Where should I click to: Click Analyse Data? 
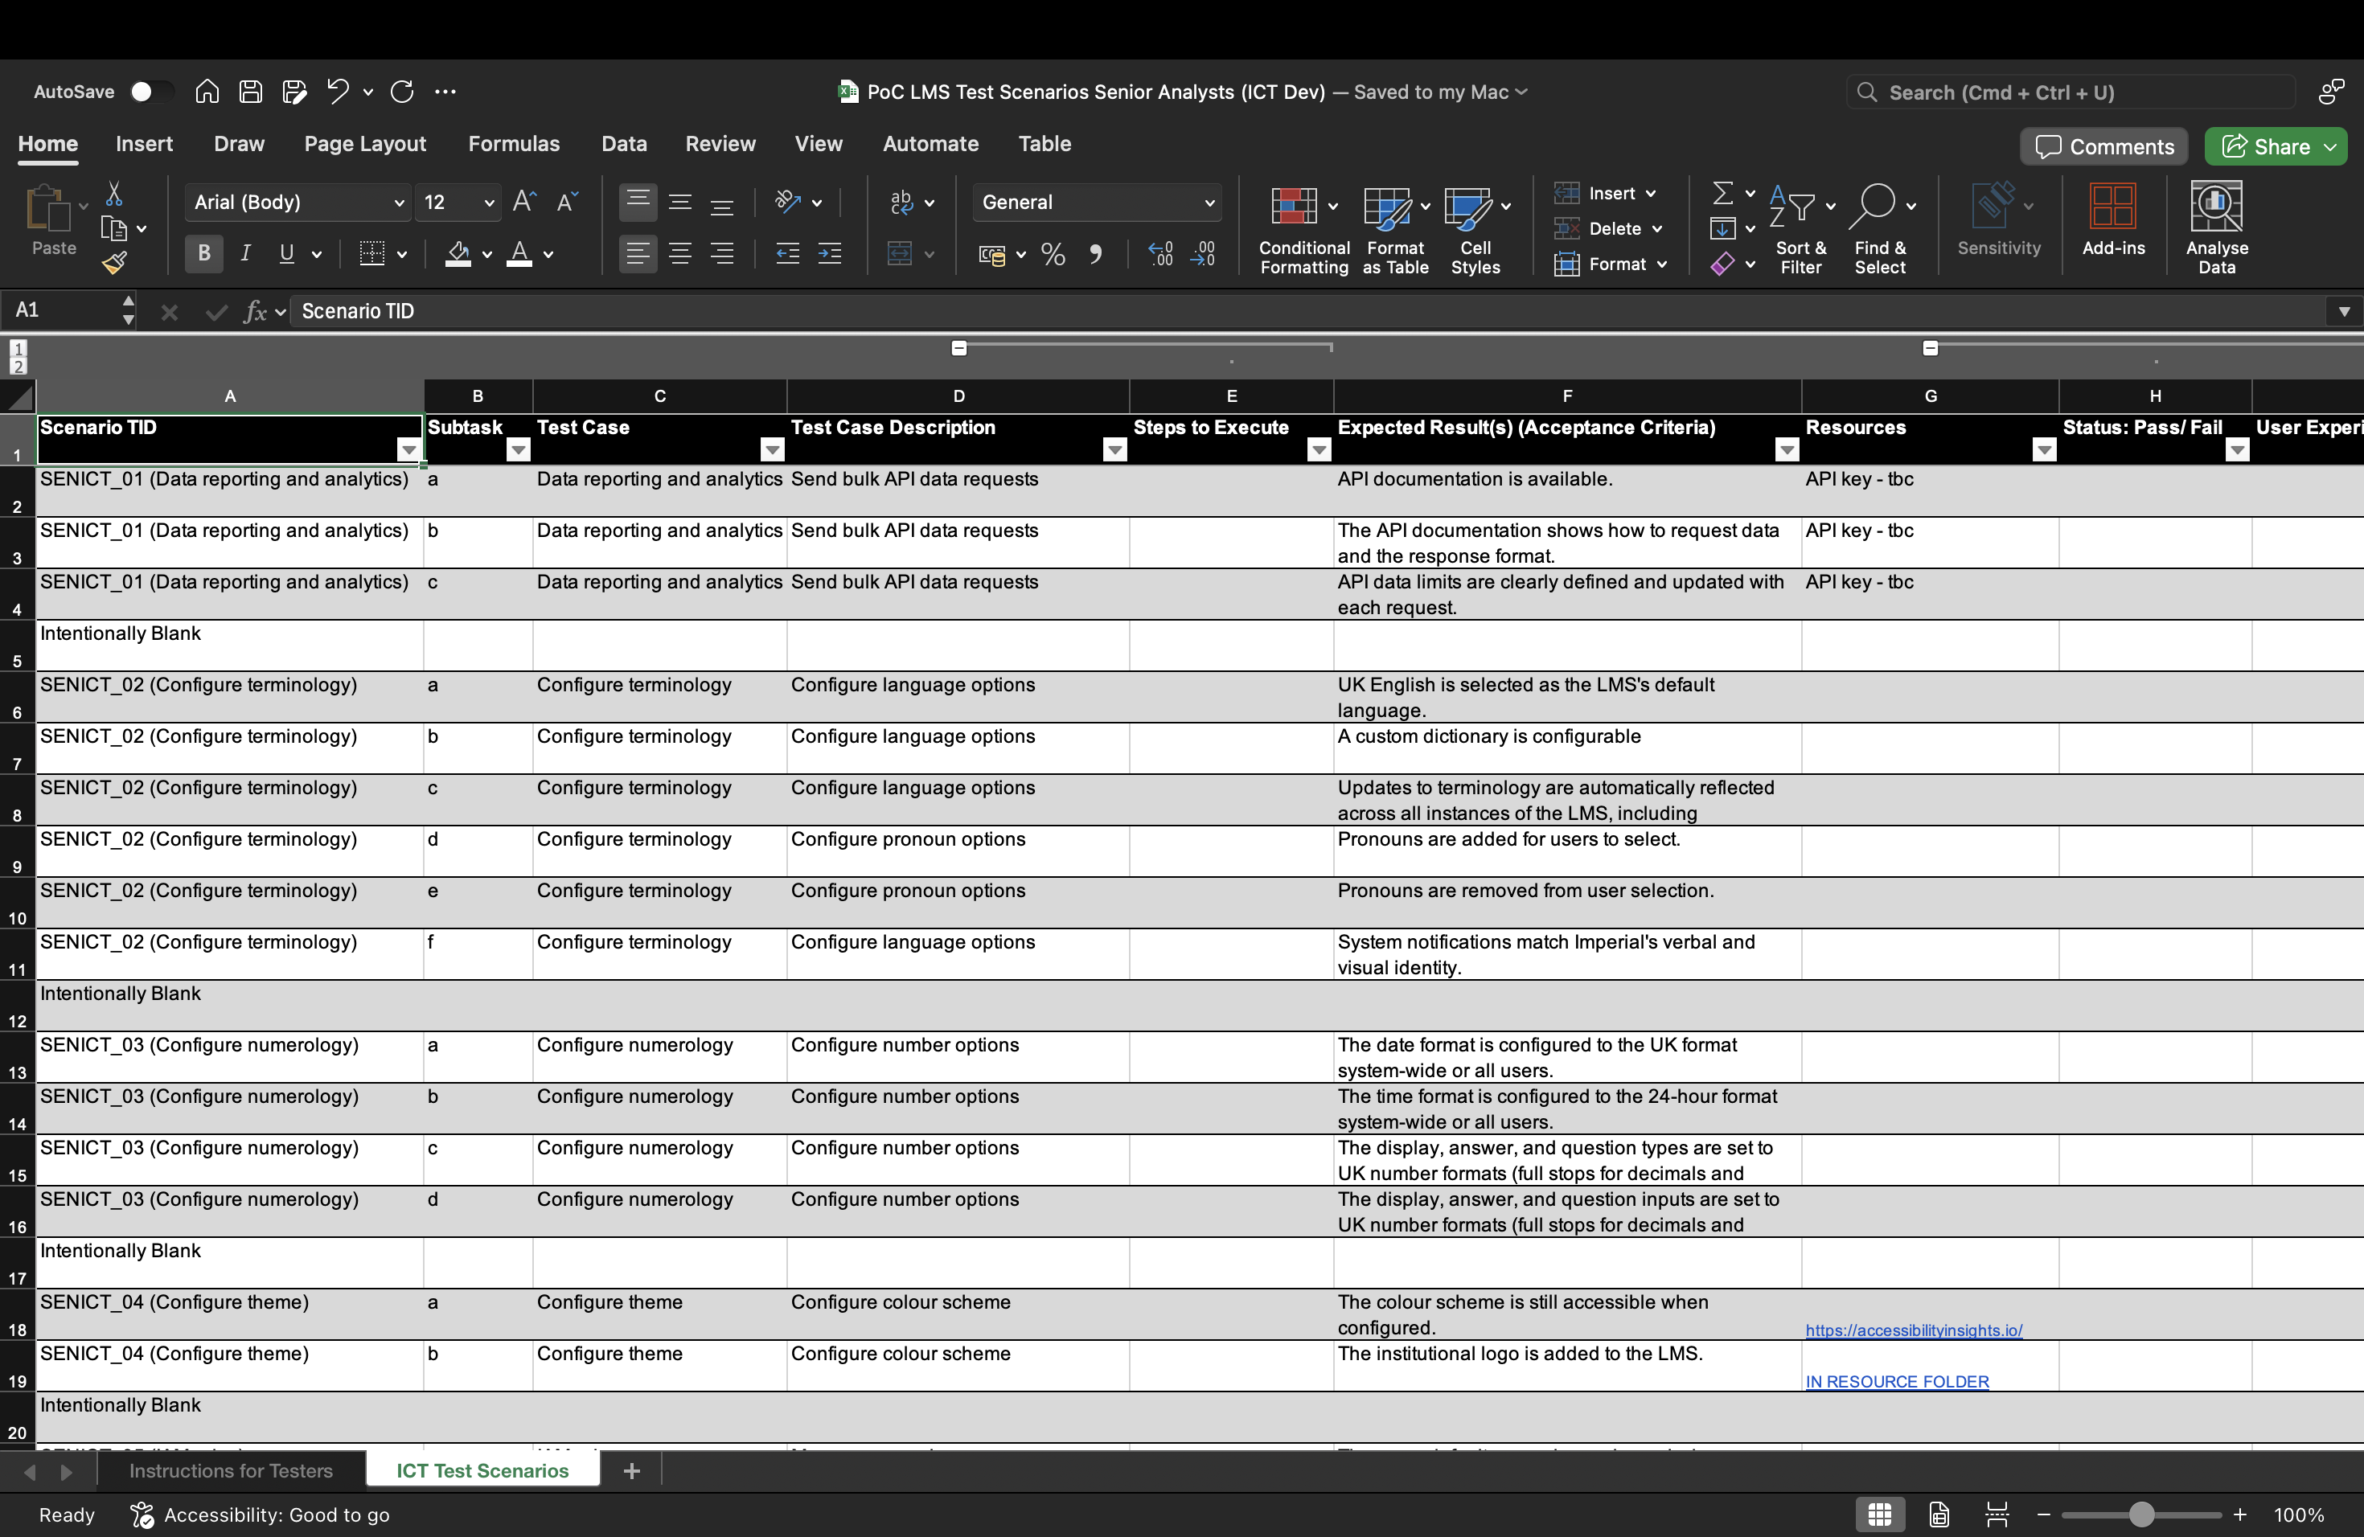click(x=2216, y=228)
